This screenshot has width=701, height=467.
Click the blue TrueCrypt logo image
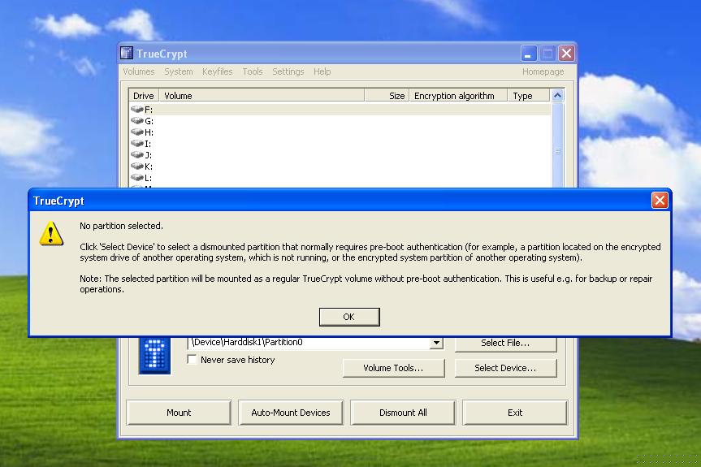[x=154, y=356]
